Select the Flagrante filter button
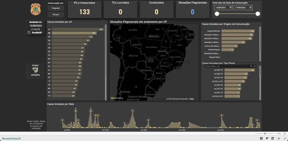The image size is (288, 141). point(56,8)
